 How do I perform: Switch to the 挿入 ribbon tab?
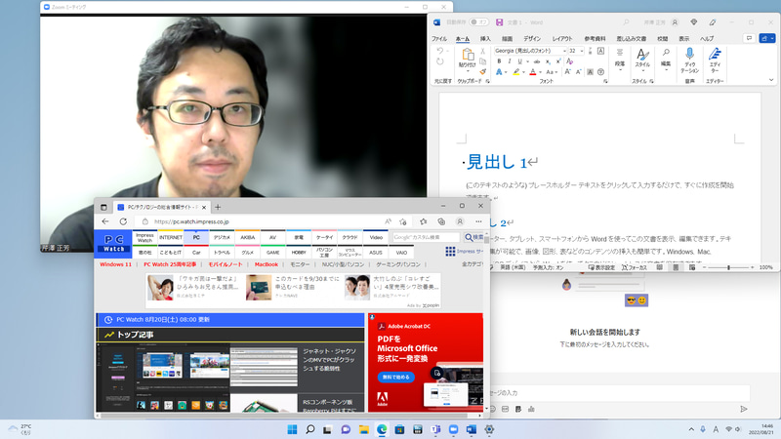(485, 39)
